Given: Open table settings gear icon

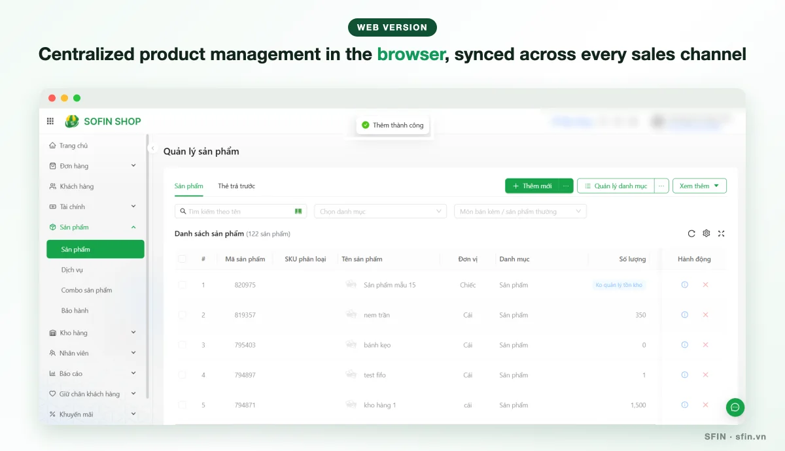Looking at the screenshot, I should (706, 233).
